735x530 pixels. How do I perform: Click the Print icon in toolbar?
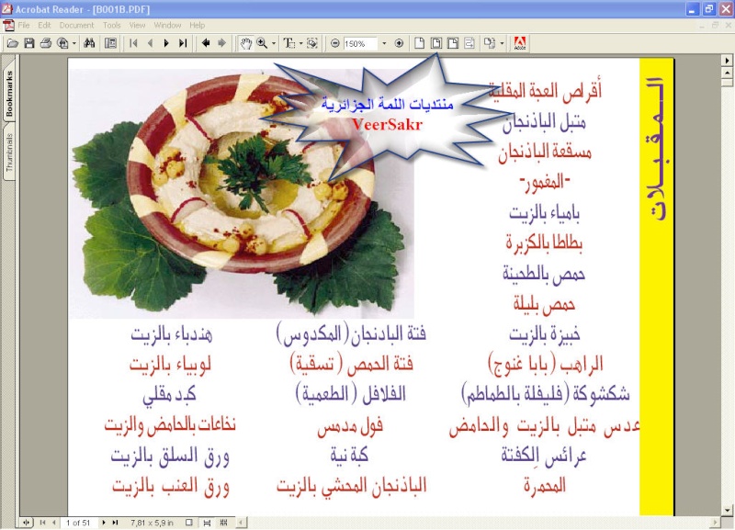coord(46,43)
